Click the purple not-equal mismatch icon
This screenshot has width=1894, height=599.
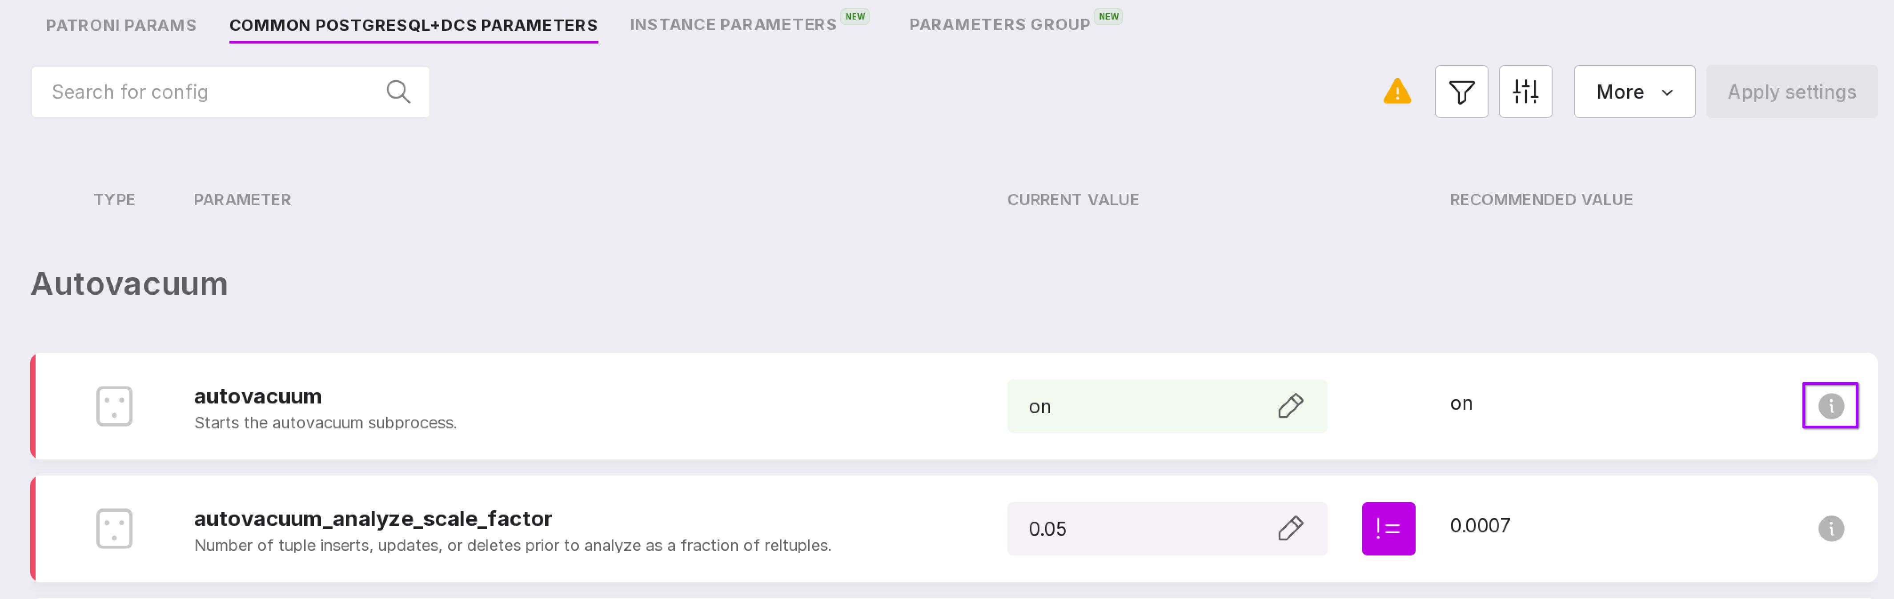pyautogui.click(x=1388, y=528)
